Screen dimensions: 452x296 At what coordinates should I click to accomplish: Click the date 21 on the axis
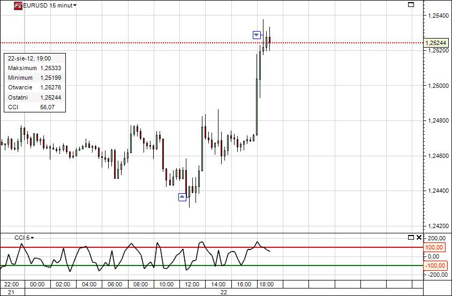11,292
